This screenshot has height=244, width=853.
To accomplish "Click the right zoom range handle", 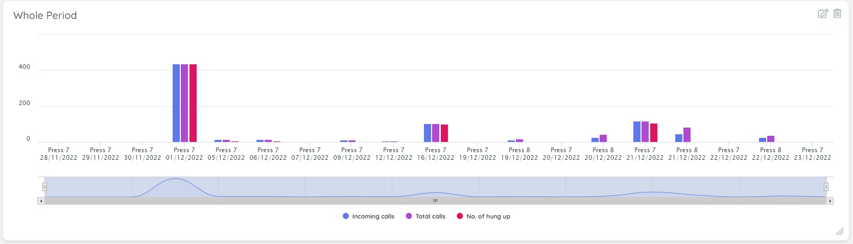I will tap(826, 187).
